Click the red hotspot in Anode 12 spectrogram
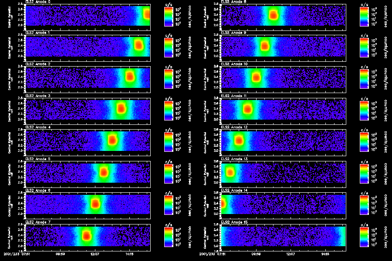 coord(239,141)
